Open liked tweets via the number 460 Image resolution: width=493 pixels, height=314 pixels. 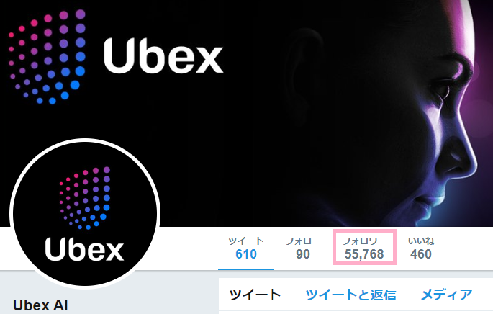coord(421,254)
